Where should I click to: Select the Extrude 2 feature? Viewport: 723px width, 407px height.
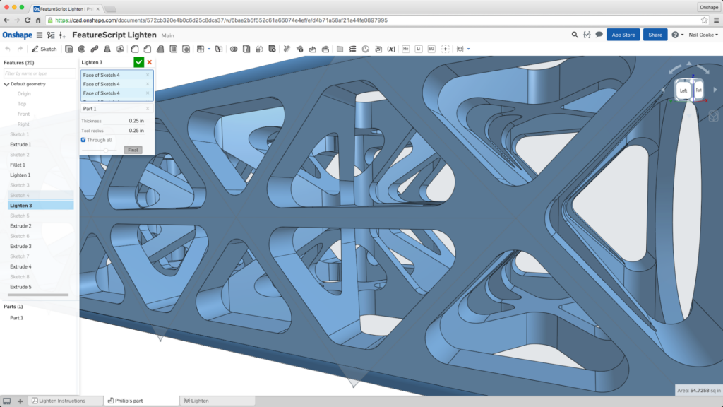[x=20, y=225]
